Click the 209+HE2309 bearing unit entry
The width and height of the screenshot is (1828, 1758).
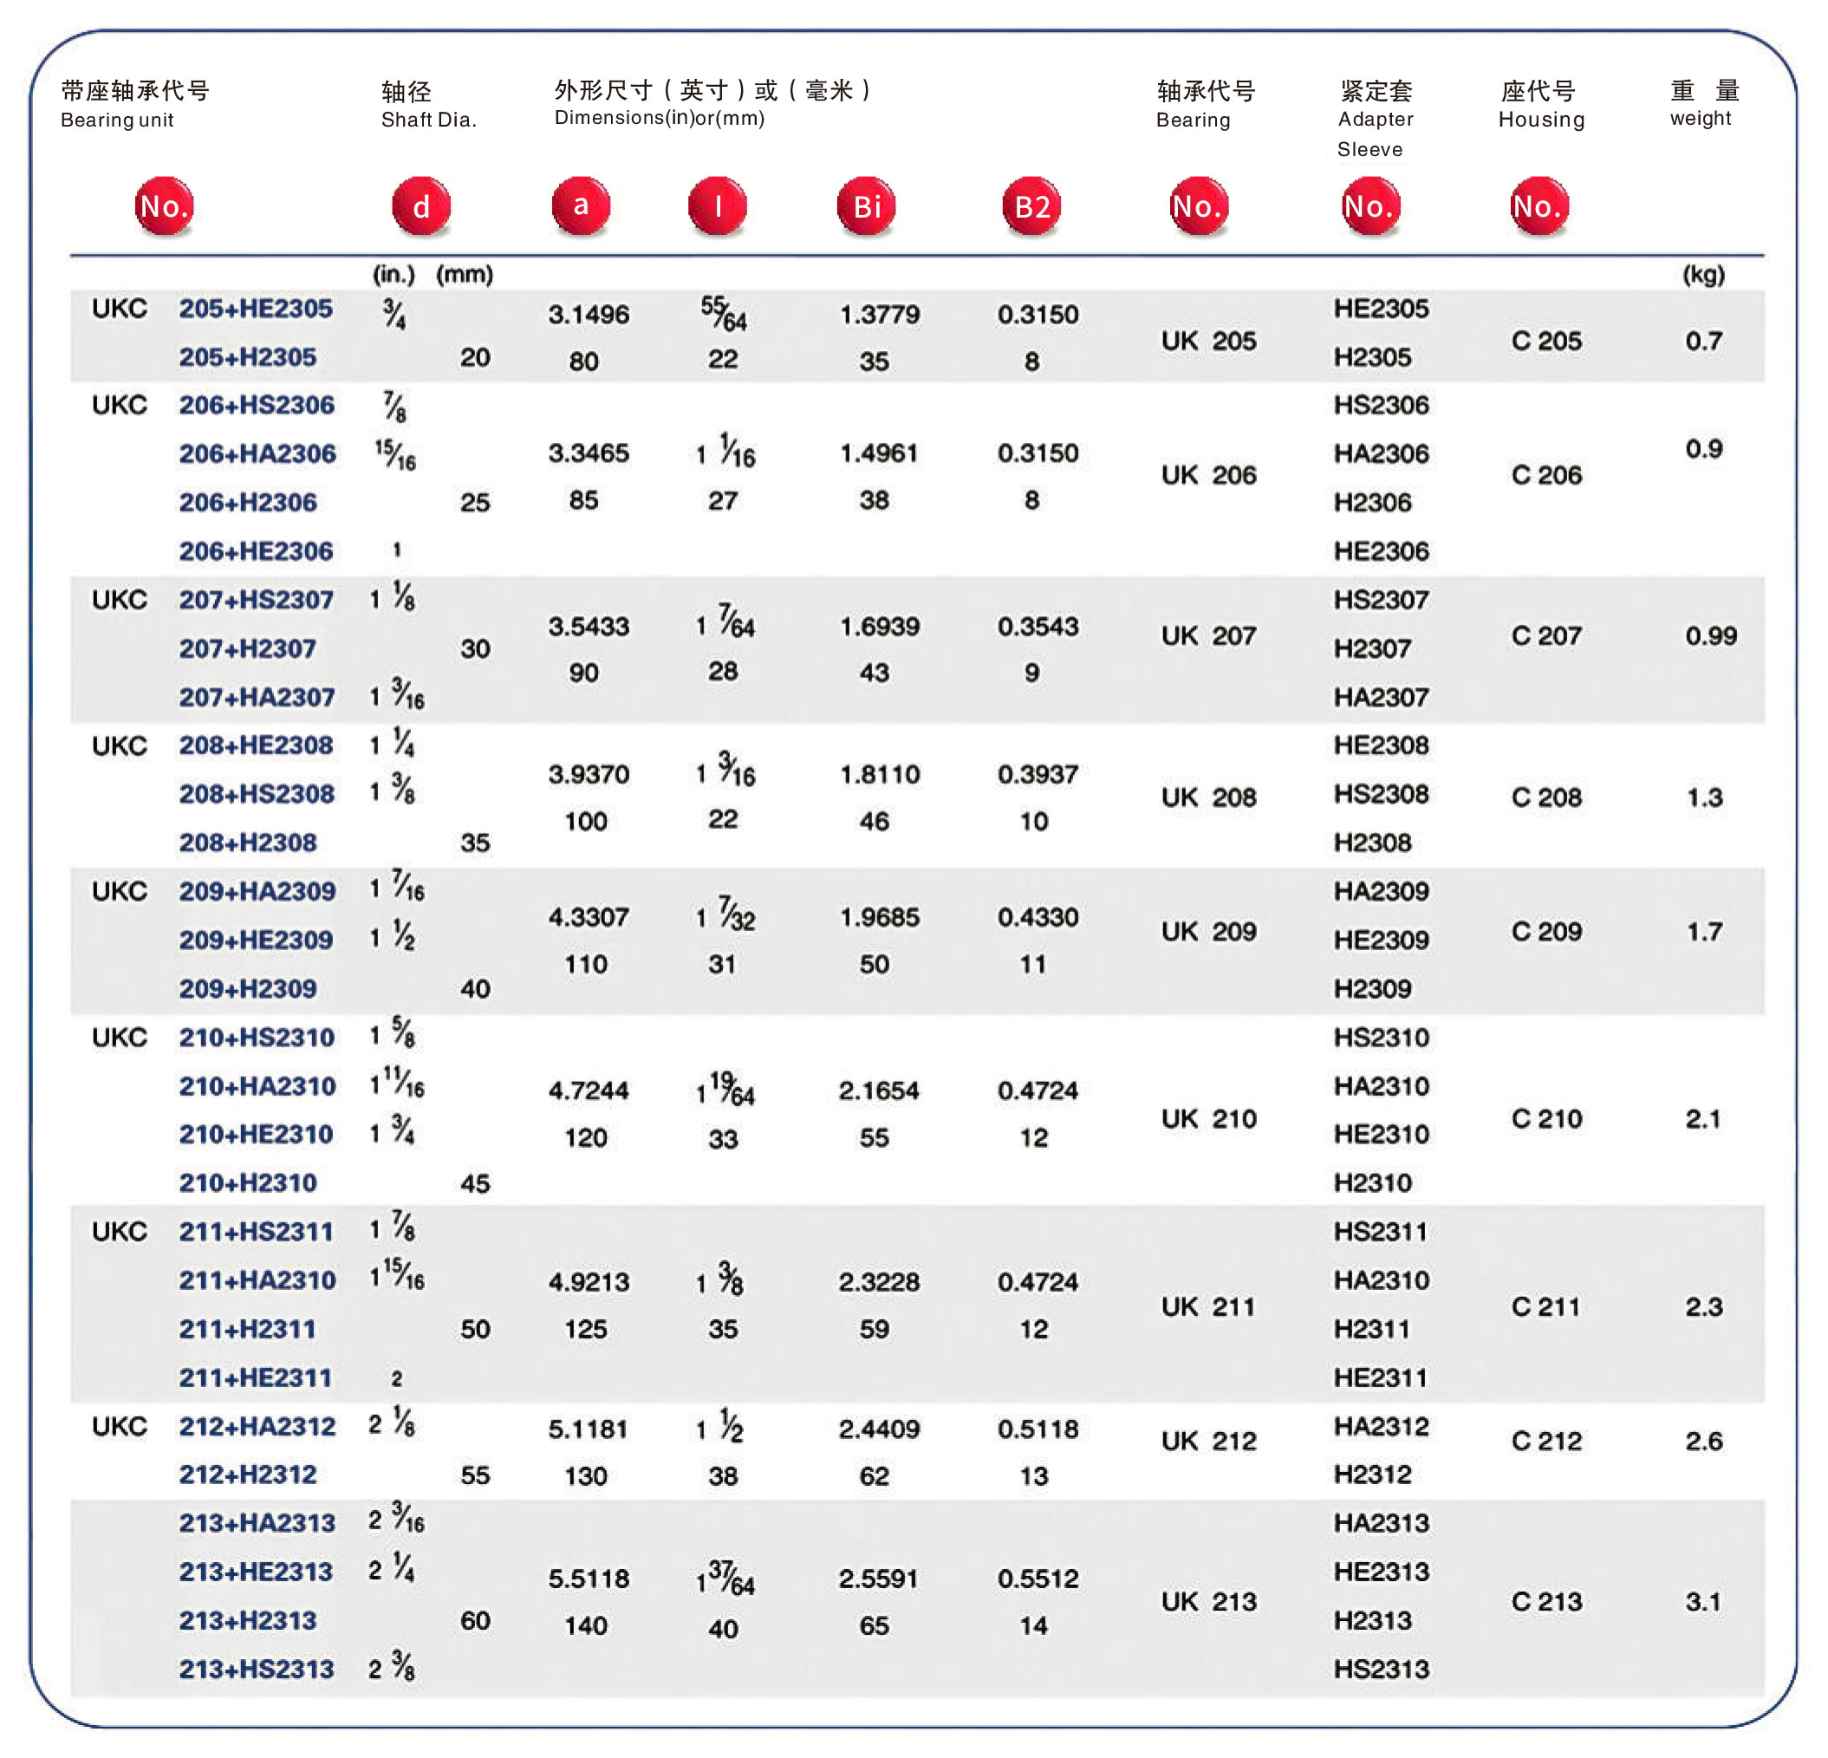[x=256, y=940]
